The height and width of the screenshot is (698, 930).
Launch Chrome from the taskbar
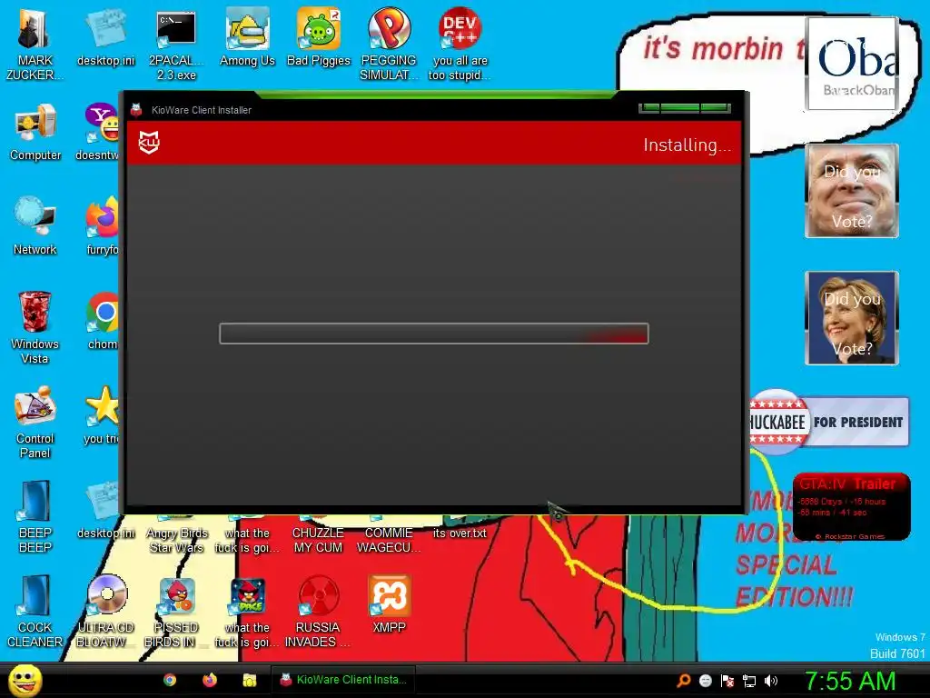(x=170, y=680)
